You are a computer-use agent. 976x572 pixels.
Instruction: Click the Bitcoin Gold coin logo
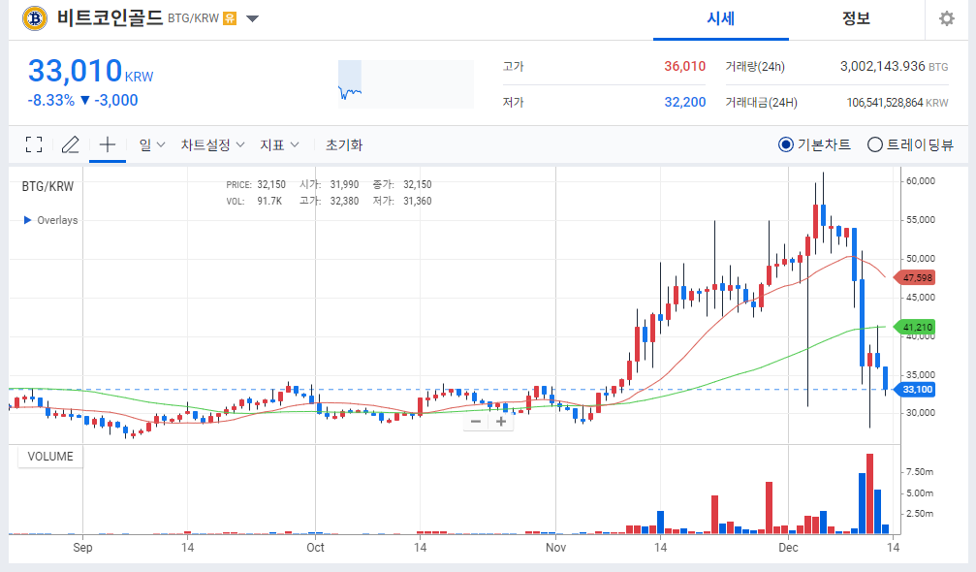click(x=35, y=18)
